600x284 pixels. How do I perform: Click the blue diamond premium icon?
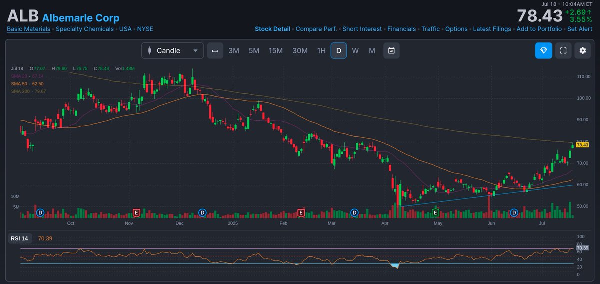point(544,50)
